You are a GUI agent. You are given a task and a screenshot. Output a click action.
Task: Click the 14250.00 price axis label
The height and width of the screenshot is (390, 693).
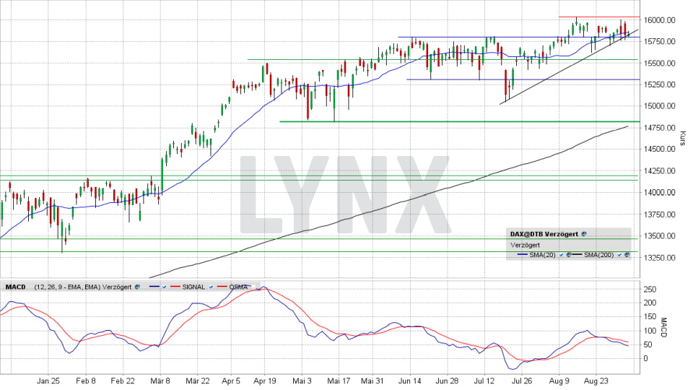pos(659,171)
